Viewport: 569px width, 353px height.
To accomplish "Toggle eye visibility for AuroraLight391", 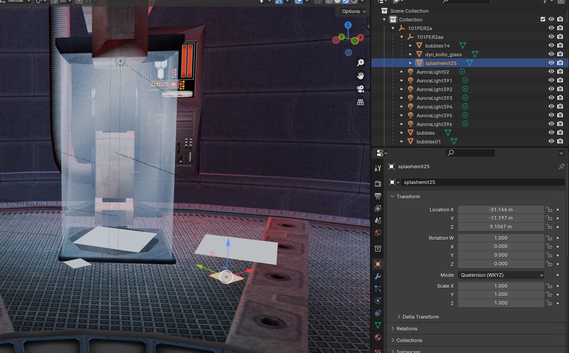I will pos(551,80).
